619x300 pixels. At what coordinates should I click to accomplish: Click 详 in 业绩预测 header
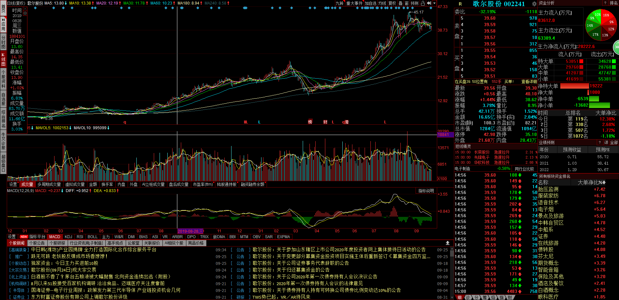(606, 142)
